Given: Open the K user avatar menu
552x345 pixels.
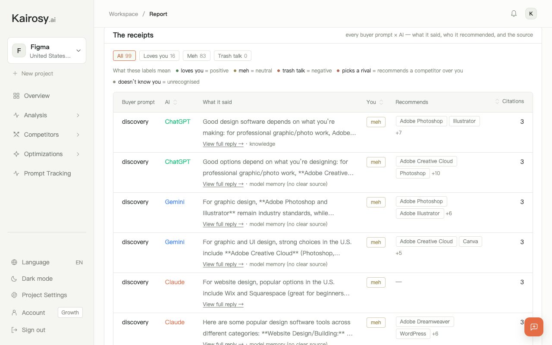Looking at the screenshot, I should pos(531,14).
